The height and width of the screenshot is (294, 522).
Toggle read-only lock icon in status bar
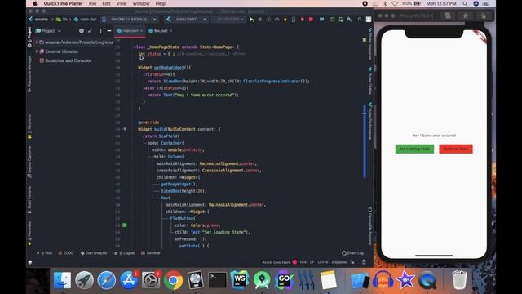[352, 262]
